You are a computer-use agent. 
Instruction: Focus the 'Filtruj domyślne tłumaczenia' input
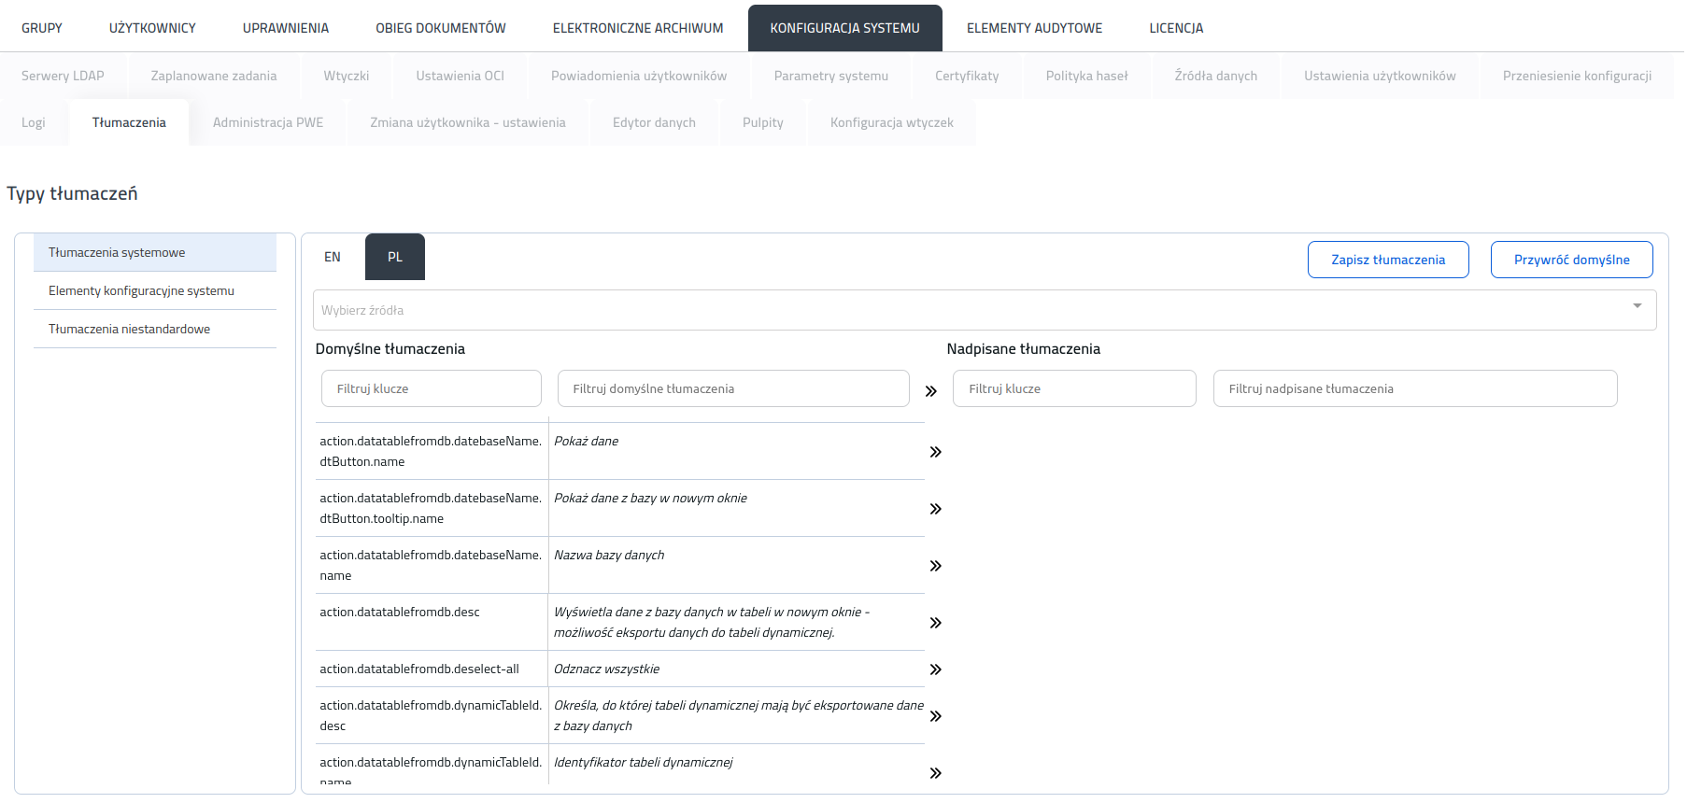733,388
